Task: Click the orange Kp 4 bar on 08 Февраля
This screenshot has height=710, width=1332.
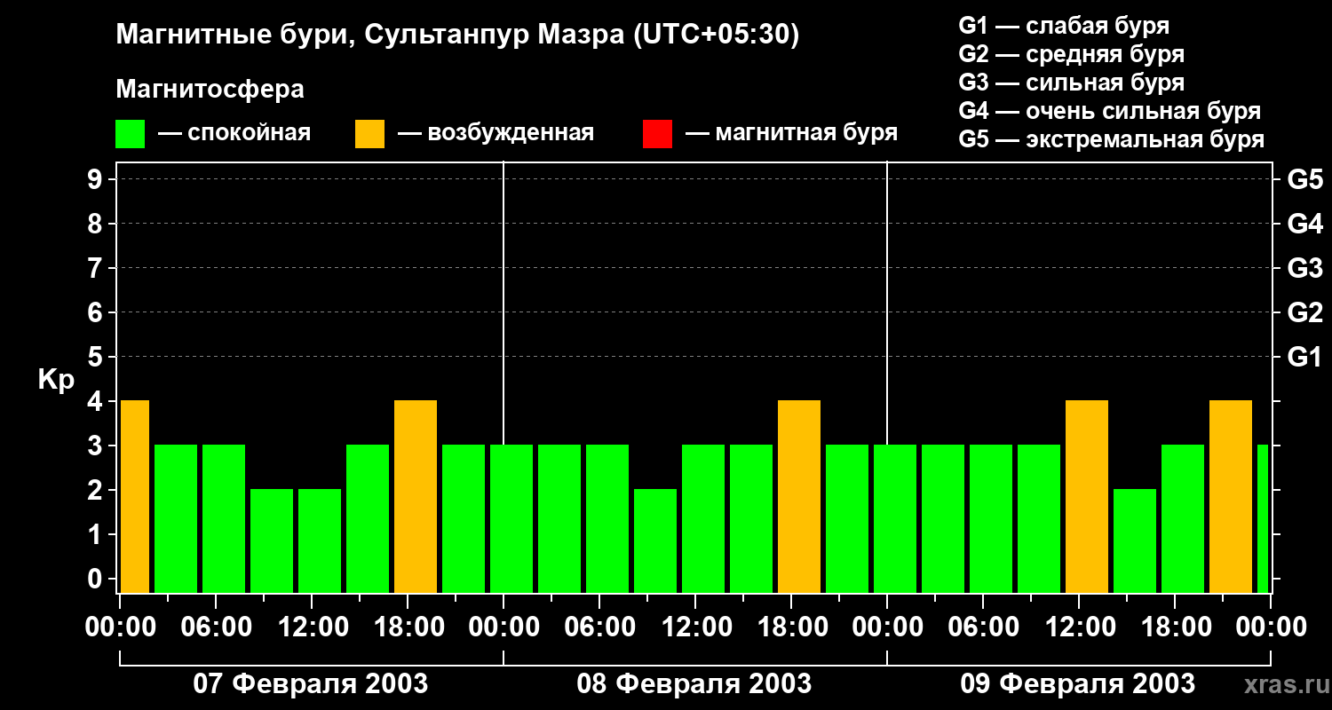Action: (x=799, y=497)
